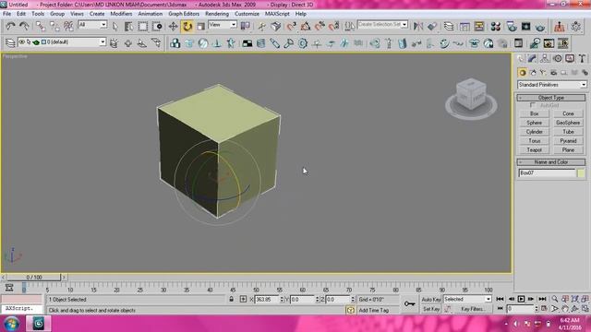Open Select by Name dialog icon
591x332 pixels.
click(x=128, y=26)
